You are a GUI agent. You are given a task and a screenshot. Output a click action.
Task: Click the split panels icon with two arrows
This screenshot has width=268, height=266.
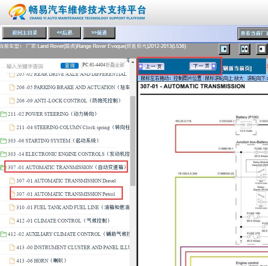point(245,49)
